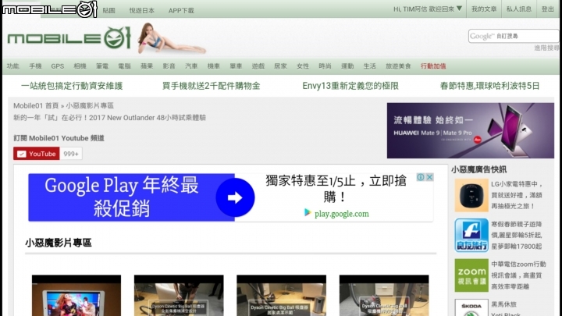Screen dimensions: 562x316
Task: Click the play.google.com link in ad
Action: [341, 214]
